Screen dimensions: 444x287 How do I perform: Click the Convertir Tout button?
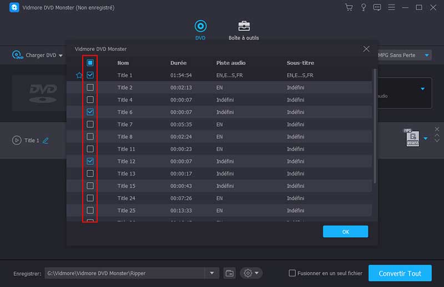click(400, 273)
